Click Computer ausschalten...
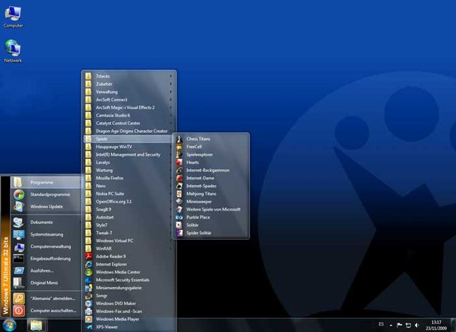The width and height of the screenshot is (456, 332). tap(46, 311)
